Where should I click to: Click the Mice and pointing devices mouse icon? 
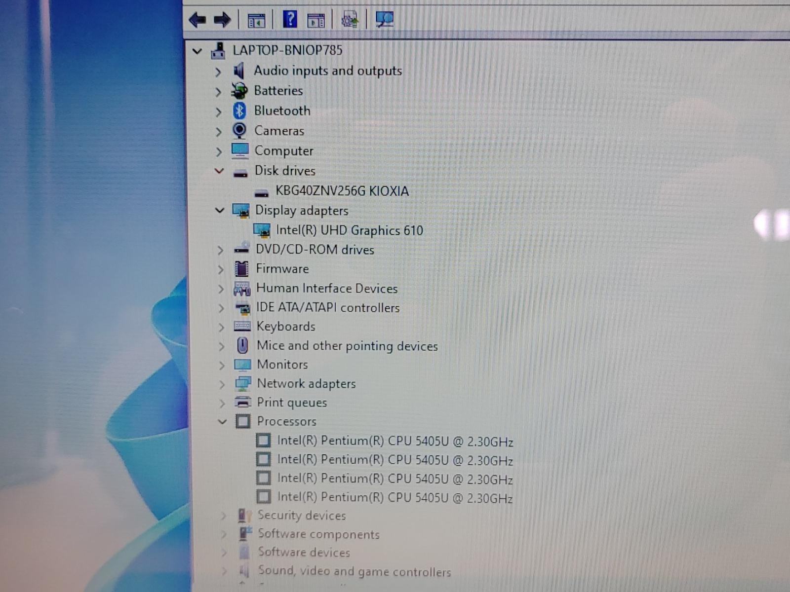(242, 345)
